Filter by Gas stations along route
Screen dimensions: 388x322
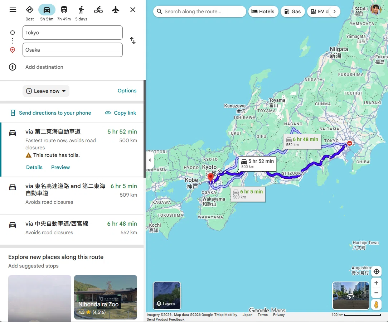(x=292, y=11)
